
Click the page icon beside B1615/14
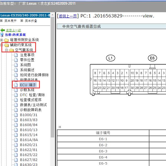16,135
